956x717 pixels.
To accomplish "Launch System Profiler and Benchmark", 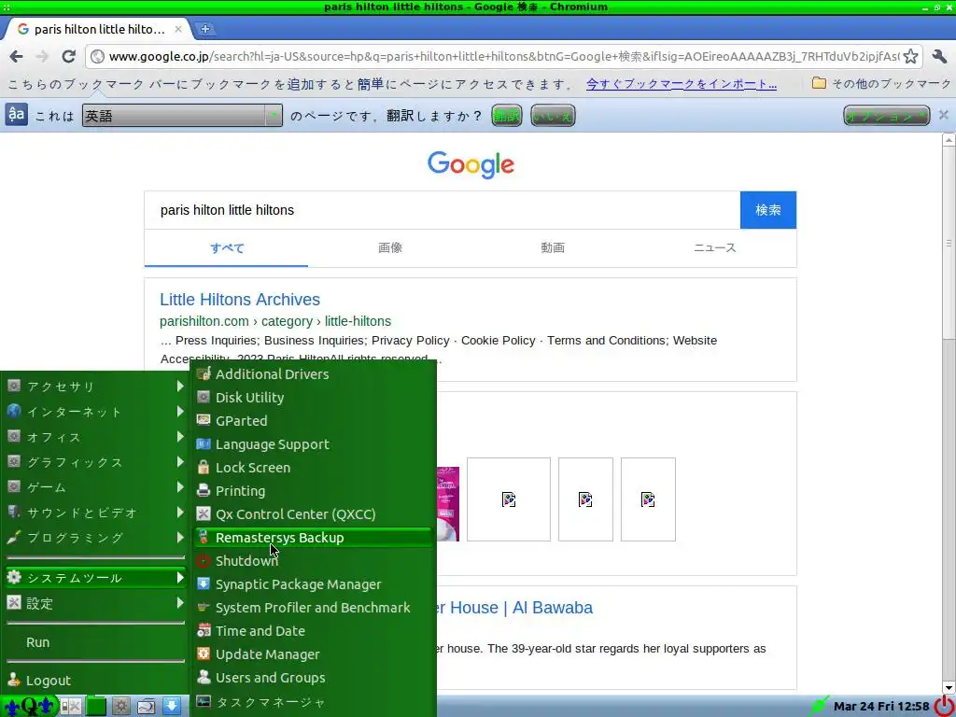I will [x=314, y=608].
